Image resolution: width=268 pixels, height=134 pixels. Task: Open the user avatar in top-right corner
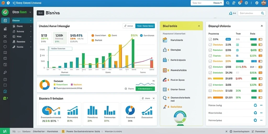pyautogui.click(x=264, y=3)
